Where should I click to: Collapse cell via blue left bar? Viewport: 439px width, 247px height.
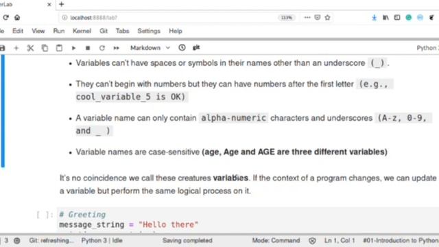tap(3, 111)
